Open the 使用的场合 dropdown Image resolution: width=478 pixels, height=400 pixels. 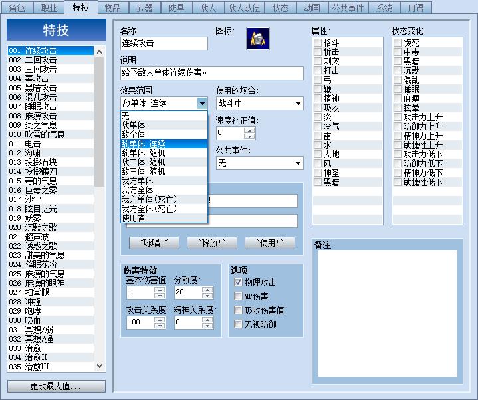[260, 104]
